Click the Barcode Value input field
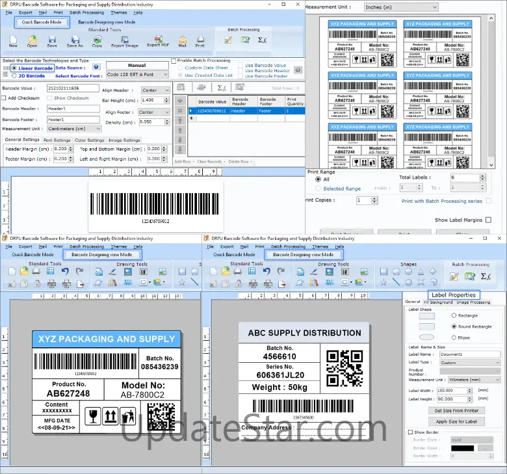 (72, 88)
